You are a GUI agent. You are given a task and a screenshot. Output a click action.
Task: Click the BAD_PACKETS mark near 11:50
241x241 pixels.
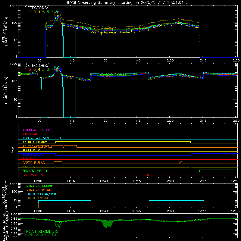tap(148, 175)
